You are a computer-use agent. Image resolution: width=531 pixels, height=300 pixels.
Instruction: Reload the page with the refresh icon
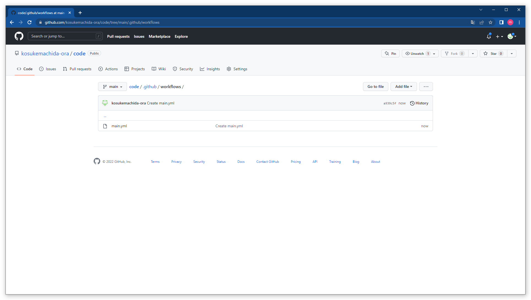coord(29,22)
